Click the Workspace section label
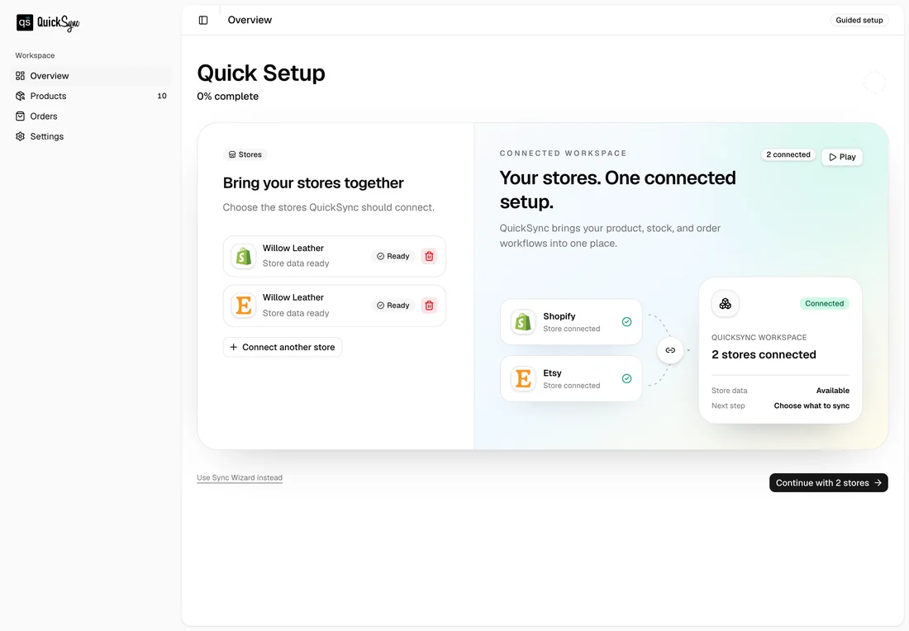909x631 pixels. 35,55
